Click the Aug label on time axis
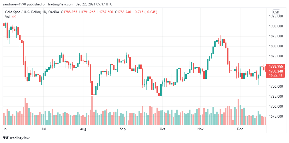This screenshot has width=289, height=143. (83, 129)
